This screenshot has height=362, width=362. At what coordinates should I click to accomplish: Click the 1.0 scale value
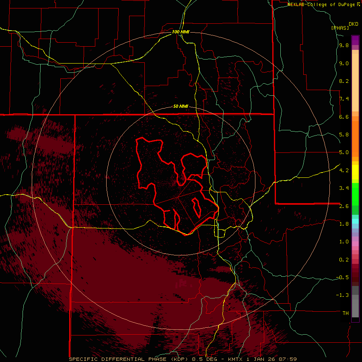click(344, 242)
